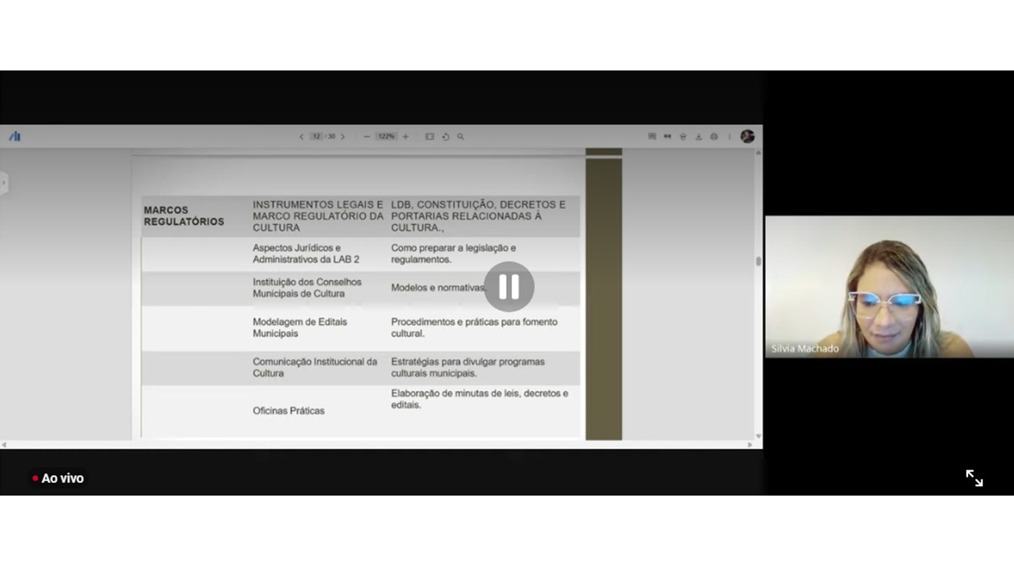Click the vertical scrollbar thumb of document
The width and height of the screenshot is (1014, 570).
coord(758,261)
